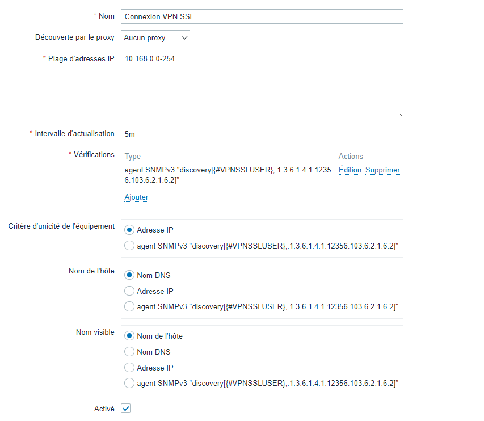Click the IP range textarea resize handle
The width and height of the screenshot is (484, 421).
tap(400, 114)
